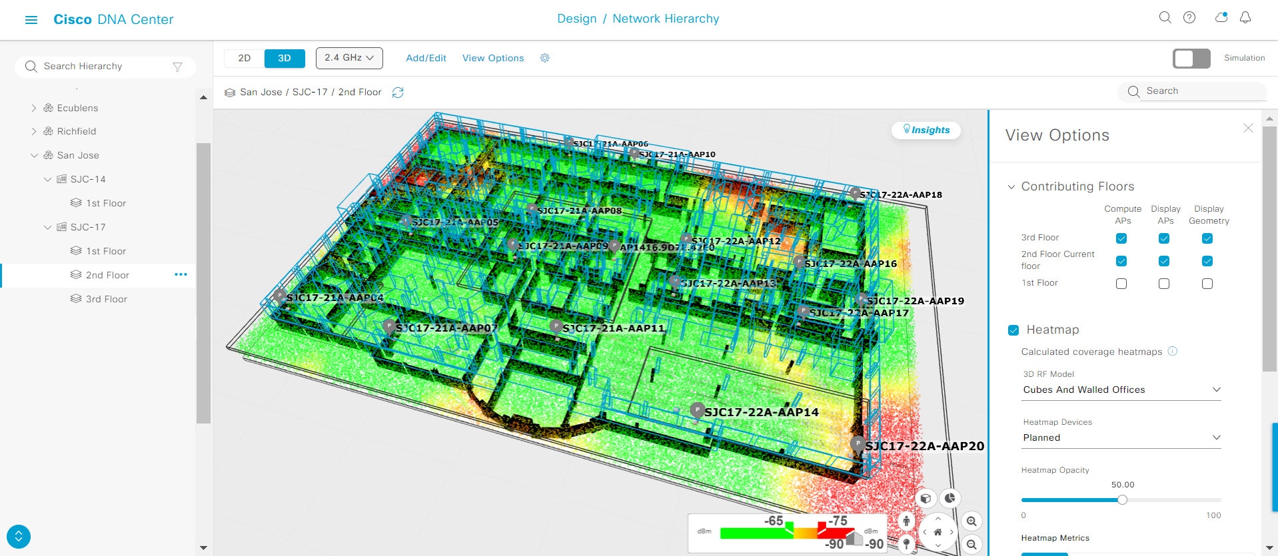Viewport: 1278px width, 556px height.
Task: Click the 3D cube view icon
Action: (926, 498)
